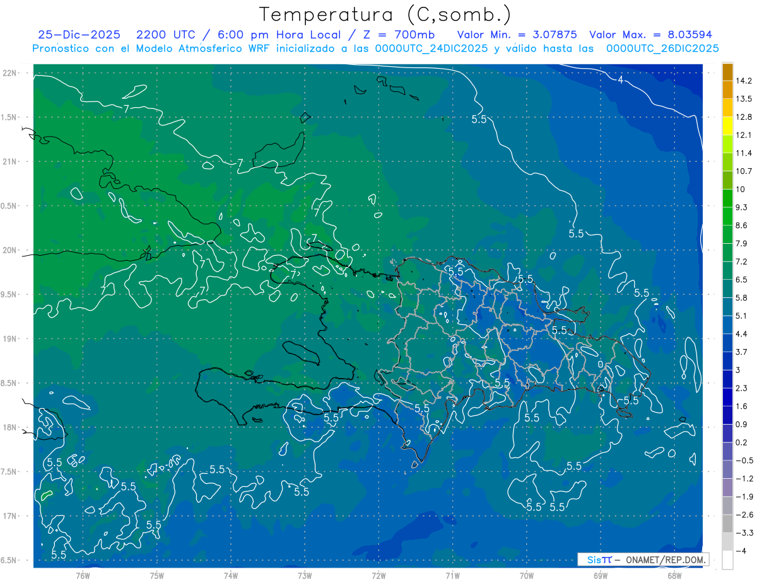This screenshot has height=584, width=757.
Task: Click the '5.8' color bar value
Action: pos(742,298)
